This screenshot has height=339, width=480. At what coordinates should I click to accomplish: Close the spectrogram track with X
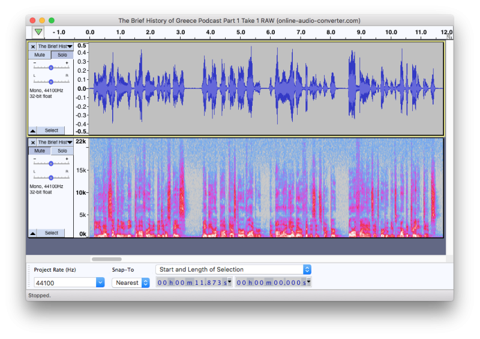(x=33, y=142)
